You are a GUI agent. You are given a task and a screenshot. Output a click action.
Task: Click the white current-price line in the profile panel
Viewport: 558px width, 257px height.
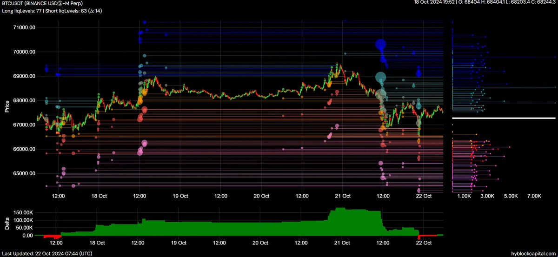pyautogui.click(x=504, y=119)
